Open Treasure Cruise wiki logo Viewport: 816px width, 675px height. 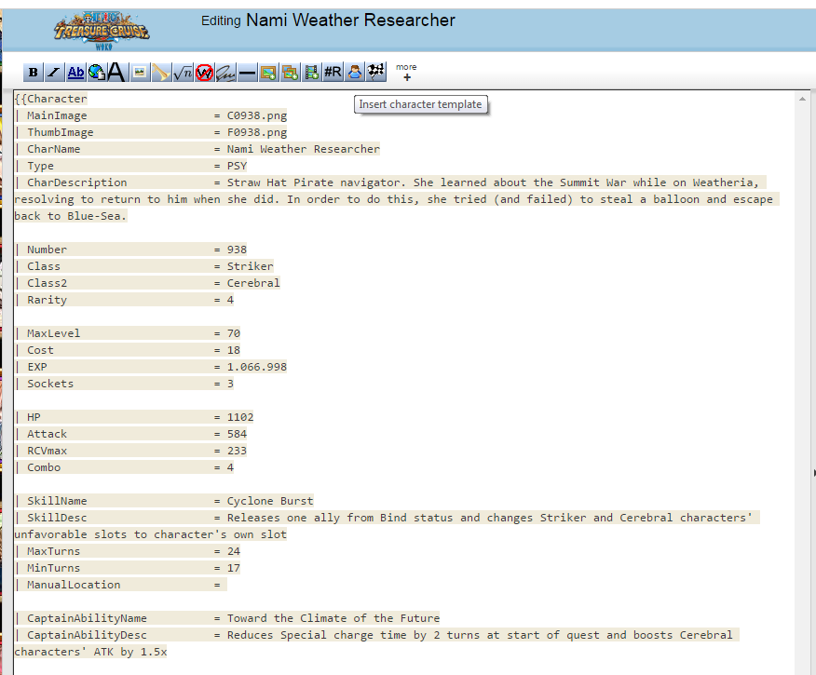102,32
